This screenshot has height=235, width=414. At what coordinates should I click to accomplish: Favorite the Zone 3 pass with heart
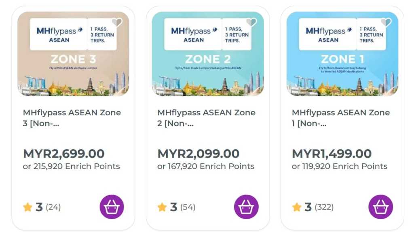point(117,23)
